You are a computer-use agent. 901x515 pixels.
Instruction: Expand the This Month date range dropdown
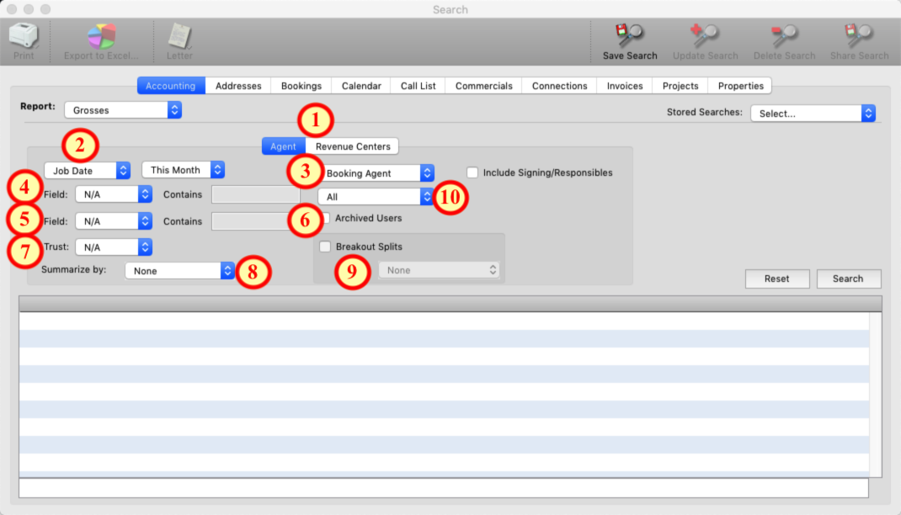click(x=183, y=170)
